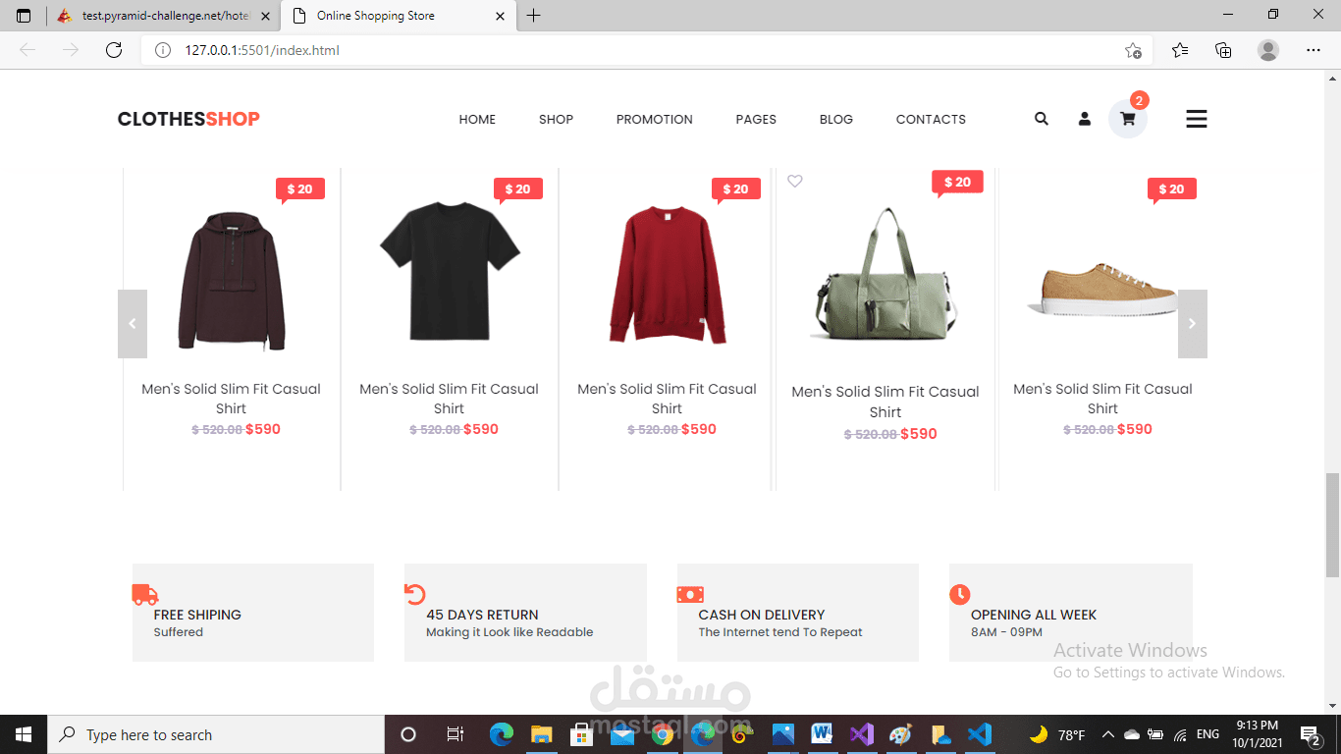Open the search icon in the navbar
Viewport: 1341px width, 754px height.
(1041, 118)
